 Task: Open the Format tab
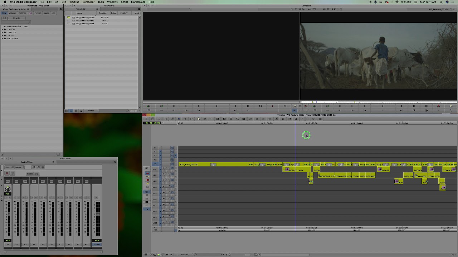[x=38, y=13]
